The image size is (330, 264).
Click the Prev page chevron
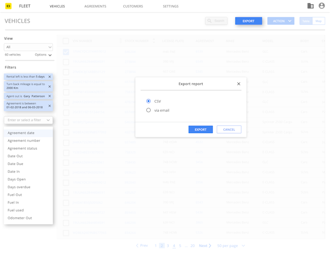click(137, 245)
